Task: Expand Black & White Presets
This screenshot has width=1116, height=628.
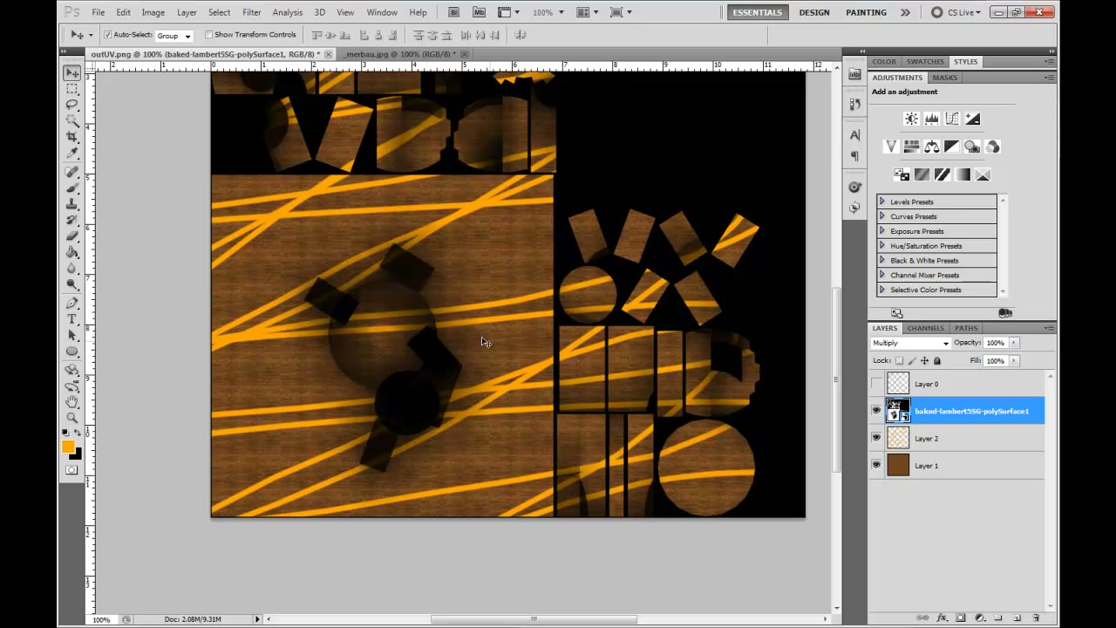Action: tap(881, 260)
